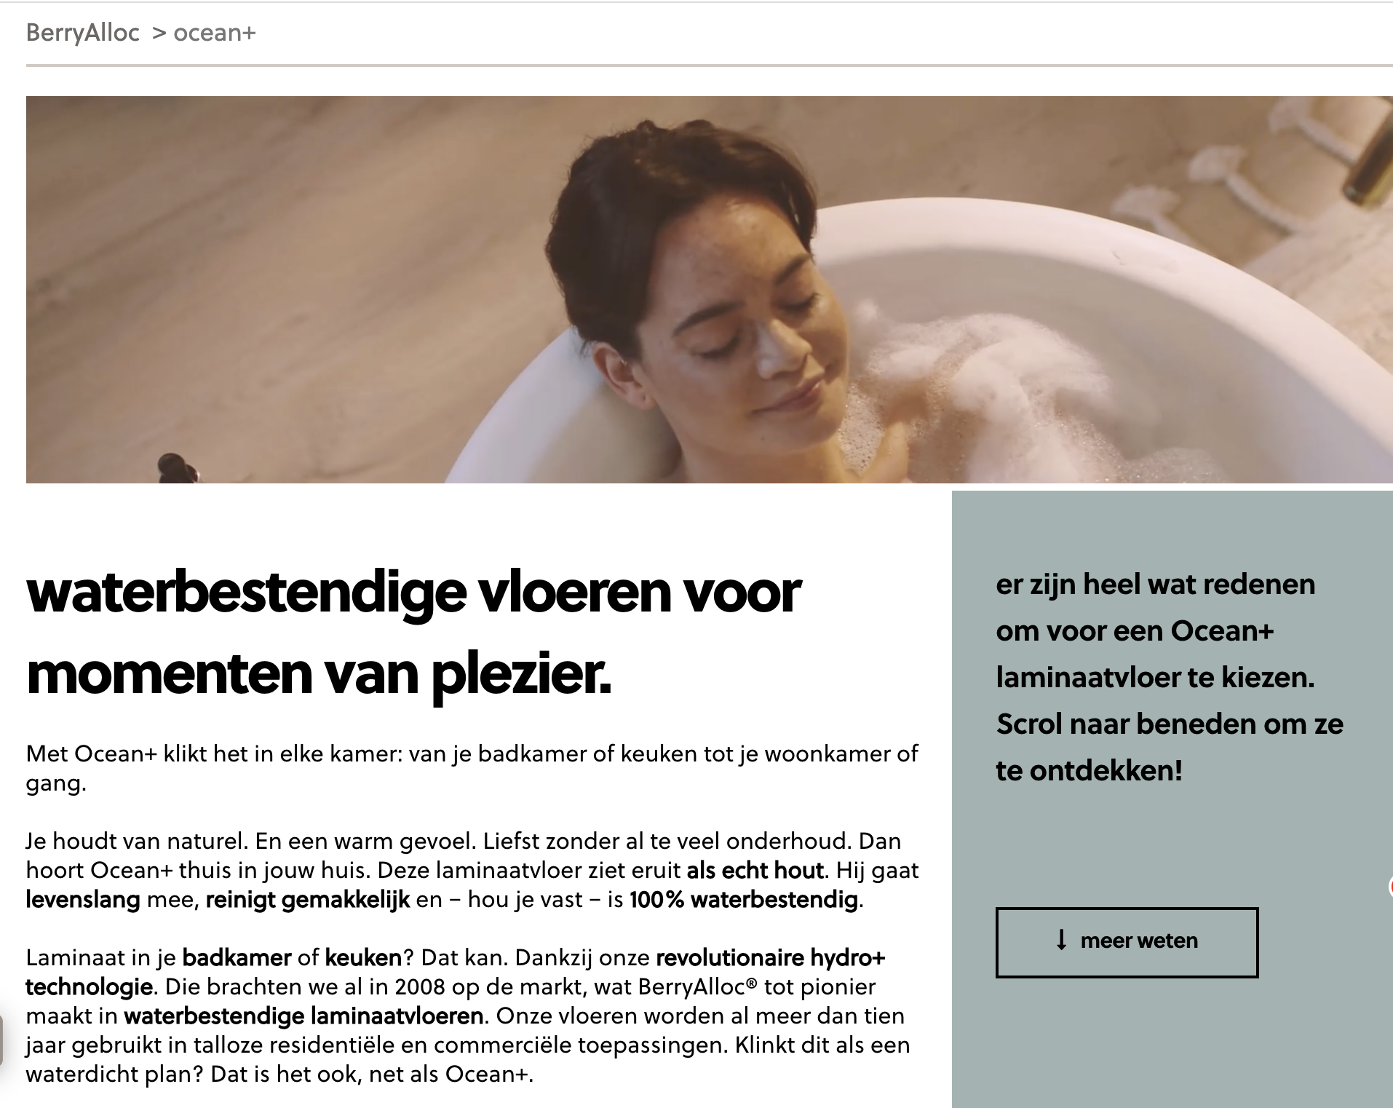Open the gray side tab at left edge
Screen dimensions: 1393x1108
pyautogui.click(x=2, y=1041)
